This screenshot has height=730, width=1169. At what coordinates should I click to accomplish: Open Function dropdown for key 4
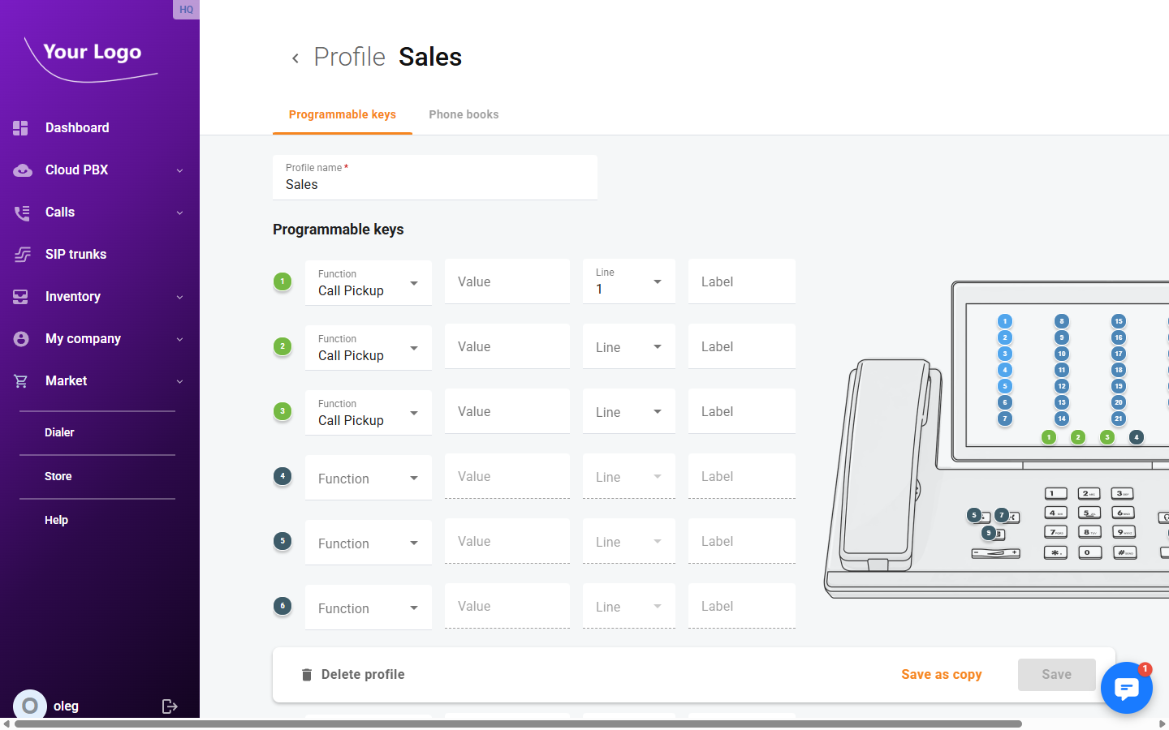[368, 478]
